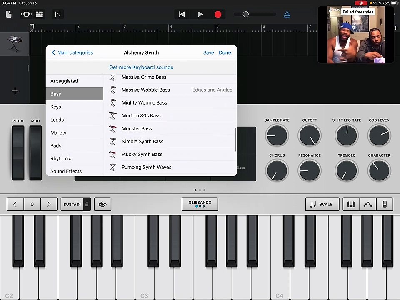Tap the screen recording indicator
Image resolution: width=400 pixels, height=300 pixels.
click(361, 3)
